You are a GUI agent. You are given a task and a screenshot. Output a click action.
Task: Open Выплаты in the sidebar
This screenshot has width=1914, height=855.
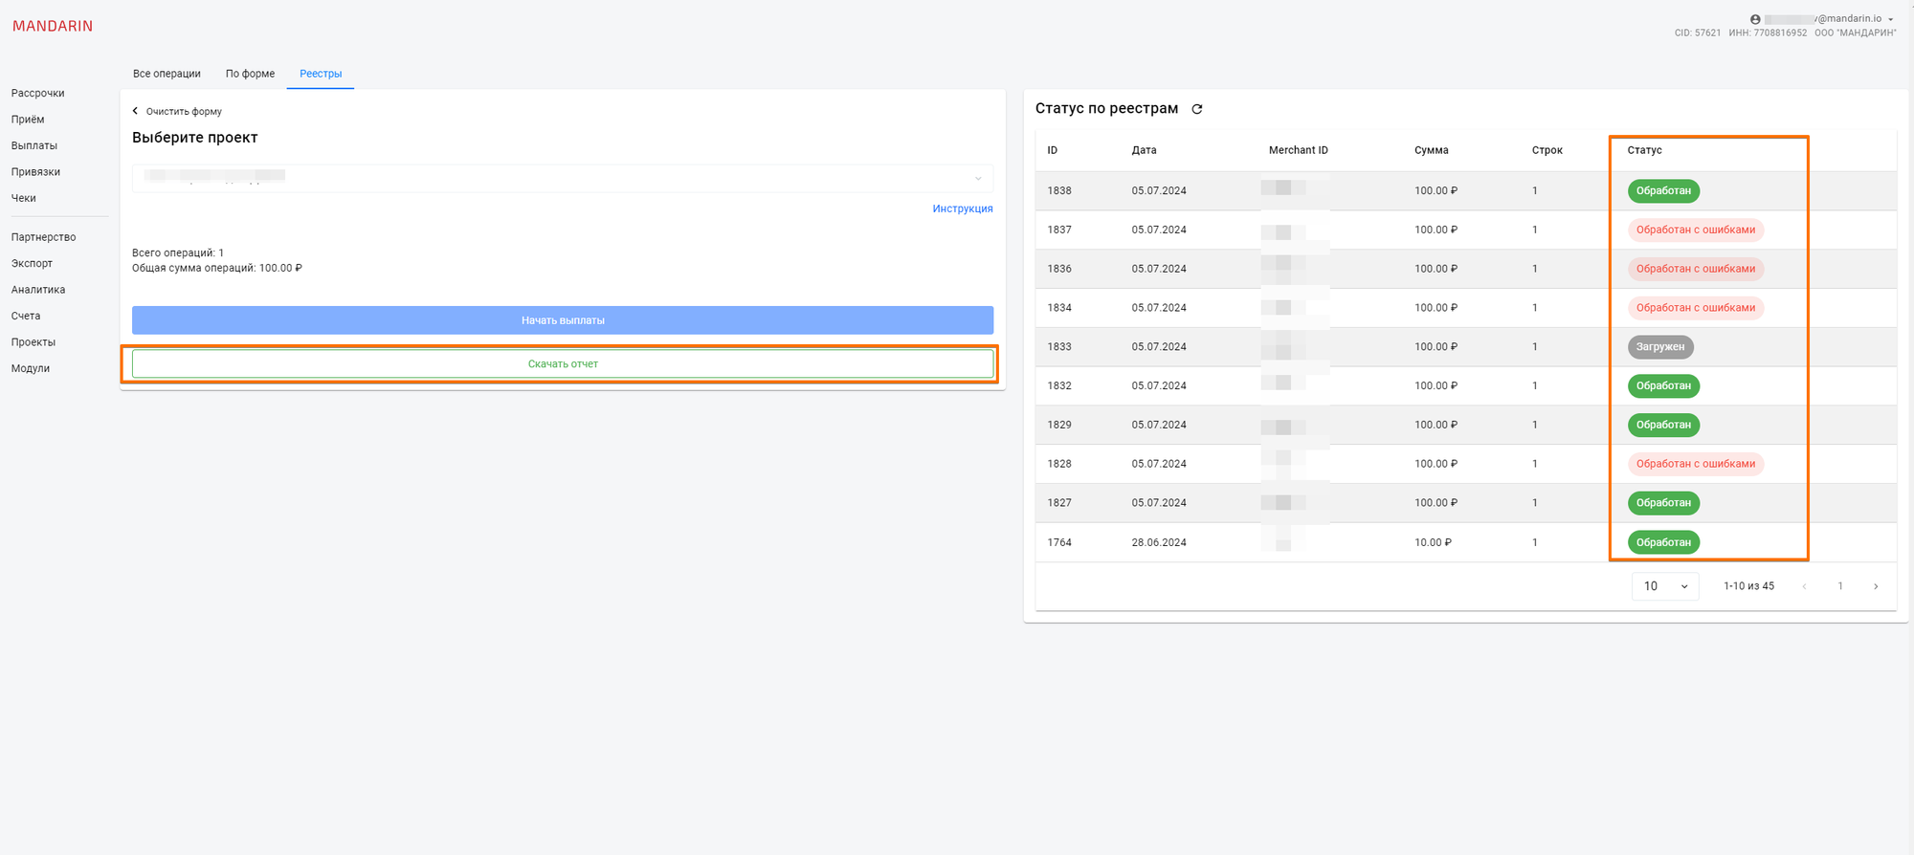pos(34,145)
